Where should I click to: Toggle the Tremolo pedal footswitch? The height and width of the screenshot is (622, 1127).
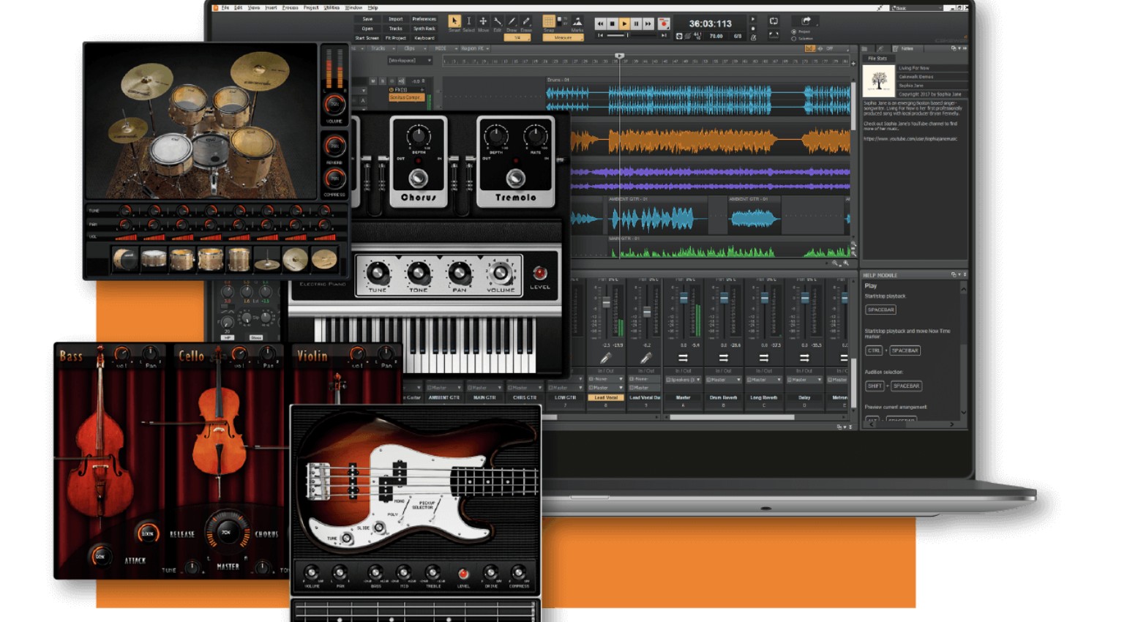tap(515, 178)
